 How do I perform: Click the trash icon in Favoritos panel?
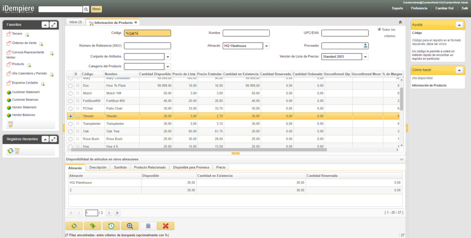[10, 124]
